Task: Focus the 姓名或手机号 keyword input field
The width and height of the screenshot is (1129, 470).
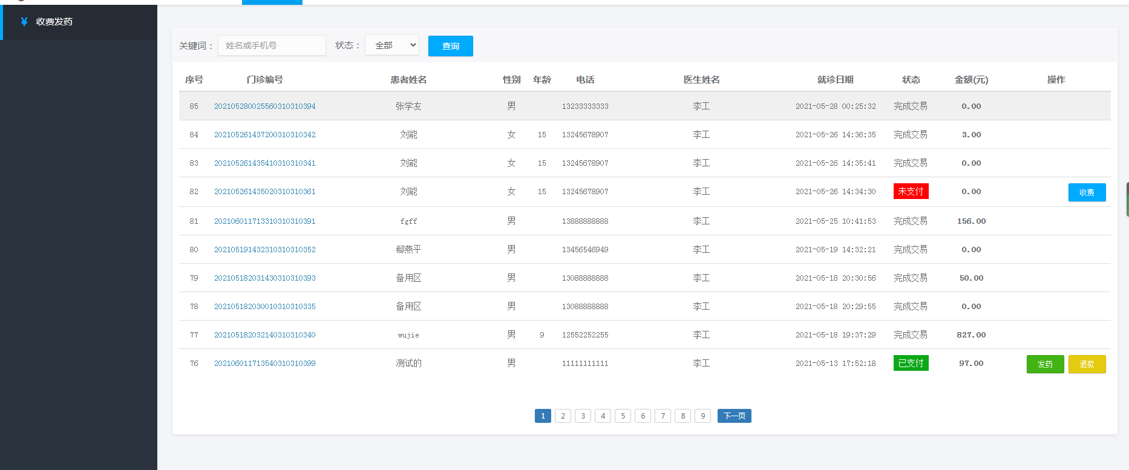Action: tap(272, 45)
